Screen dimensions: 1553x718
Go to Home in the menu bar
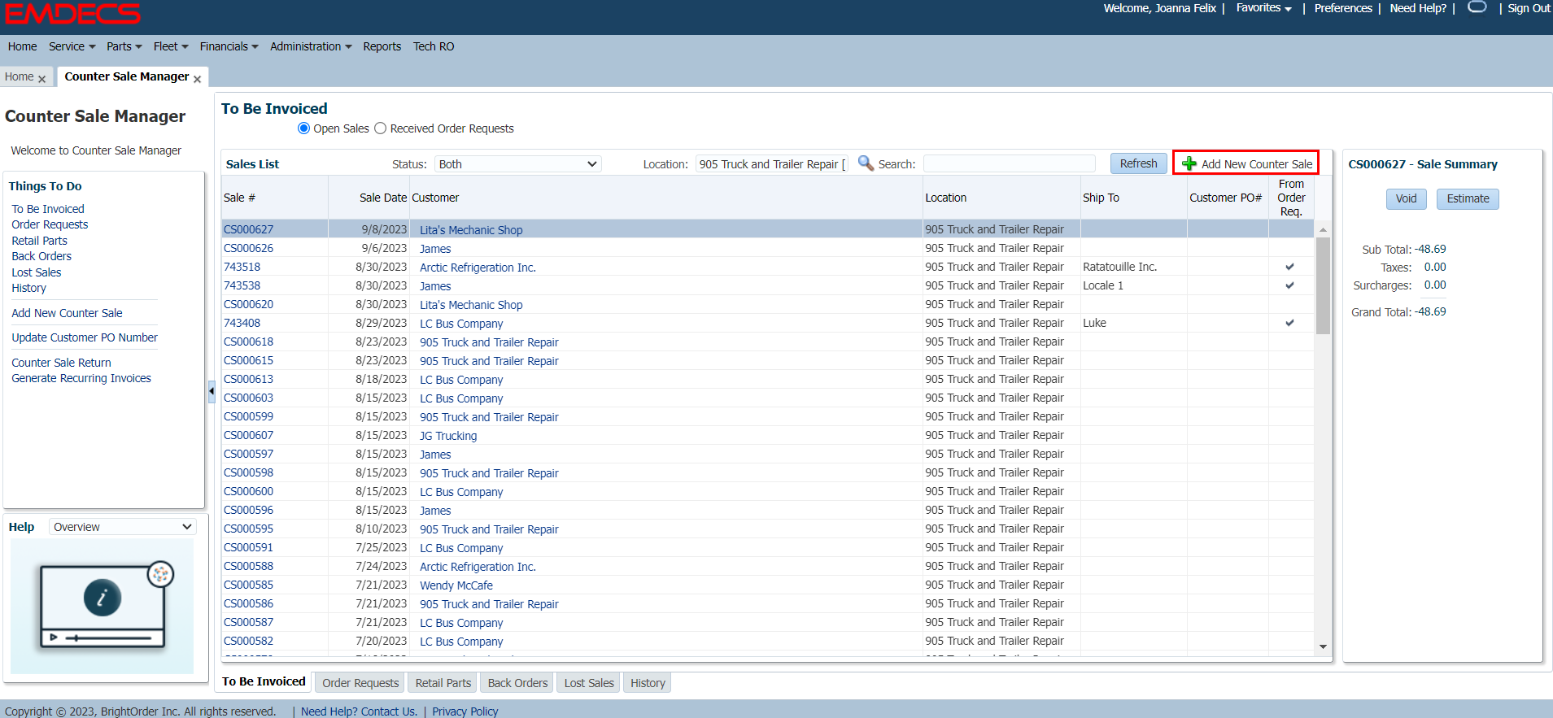22,46
